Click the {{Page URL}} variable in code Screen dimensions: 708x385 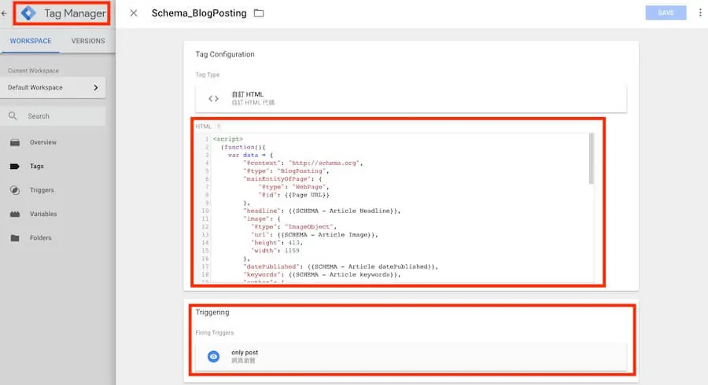click(x=307, y=195)
